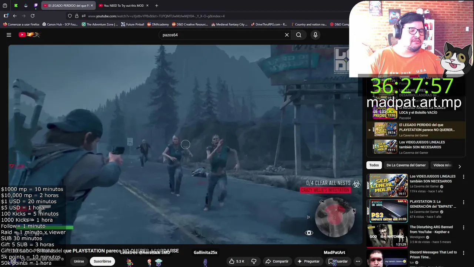
Task: Share the video with Compartir
Action: click(x=277, y=261)
